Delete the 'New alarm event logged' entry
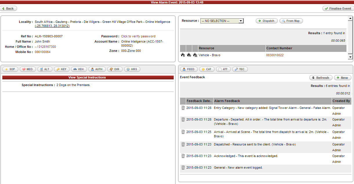The width and height of the screenshot is (354, 184). (183, 167)
